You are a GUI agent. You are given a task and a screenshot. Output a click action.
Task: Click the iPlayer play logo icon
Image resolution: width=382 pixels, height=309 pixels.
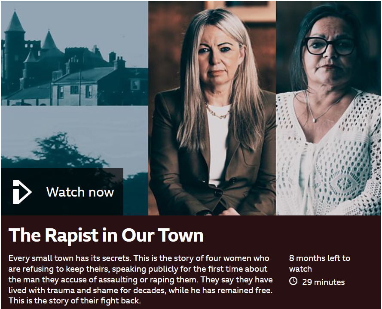click(x=22, y=192)
